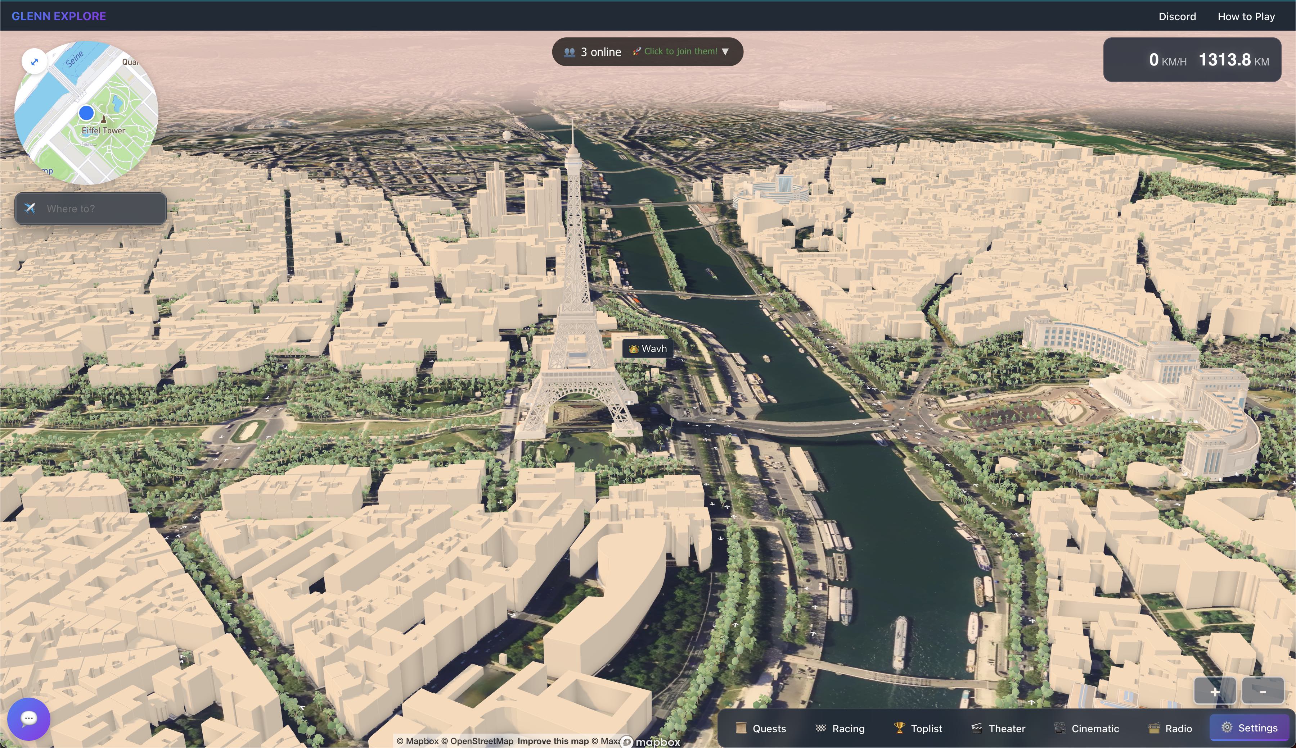Open the Discord menu link
Image resolution: width=1296 pixels, height=748 pixels.
point(1177,17)
